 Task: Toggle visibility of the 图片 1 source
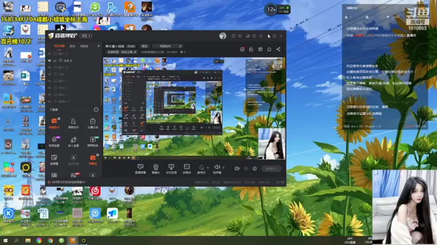tap(50, 94)
